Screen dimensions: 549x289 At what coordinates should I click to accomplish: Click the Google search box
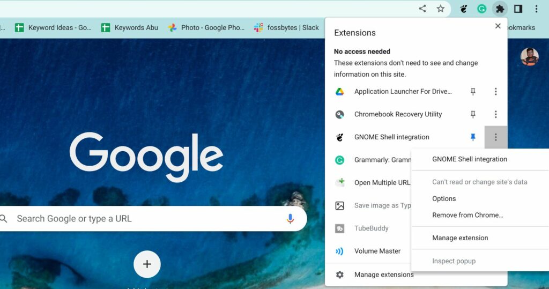coord(153,219)
